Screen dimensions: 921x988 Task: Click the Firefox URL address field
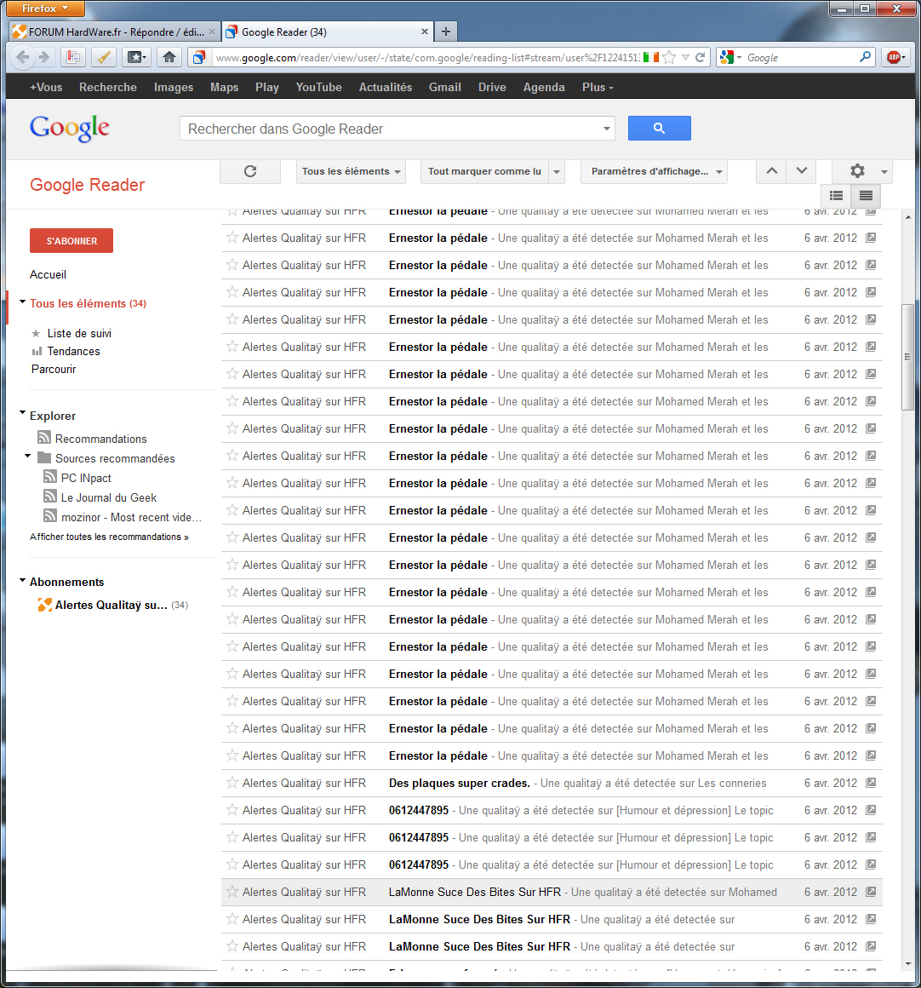click(426, 57)
